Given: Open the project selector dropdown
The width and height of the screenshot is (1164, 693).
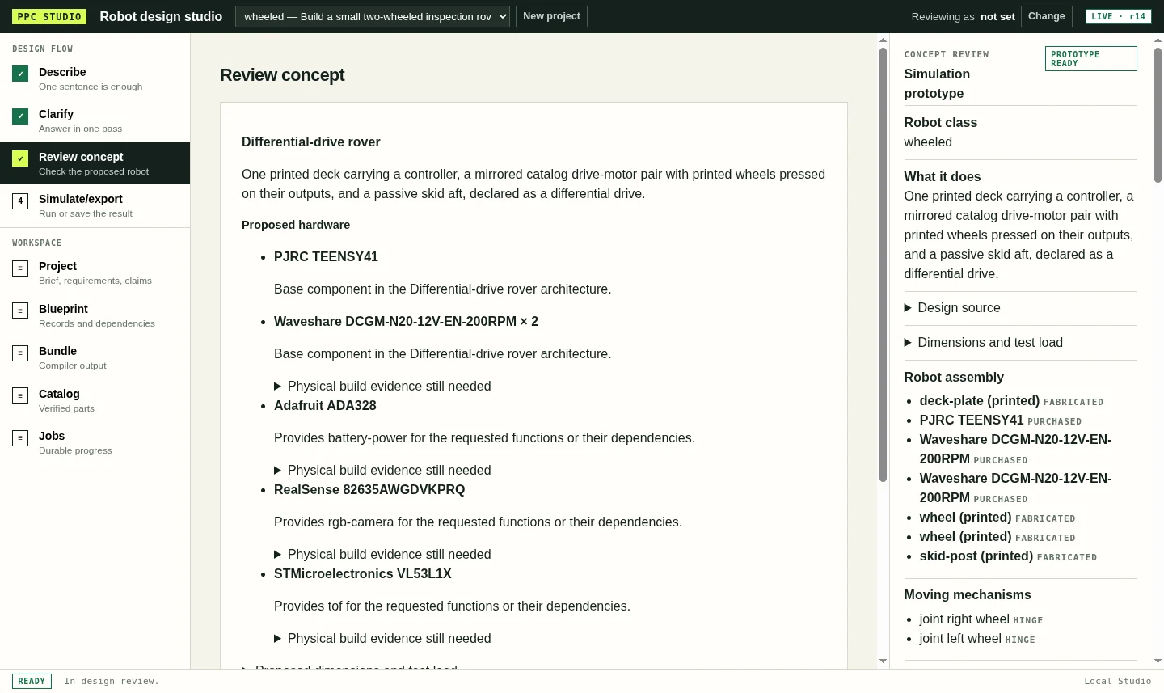Looking at the screenshot, I should pyautogui.click(x=373, y=16).
